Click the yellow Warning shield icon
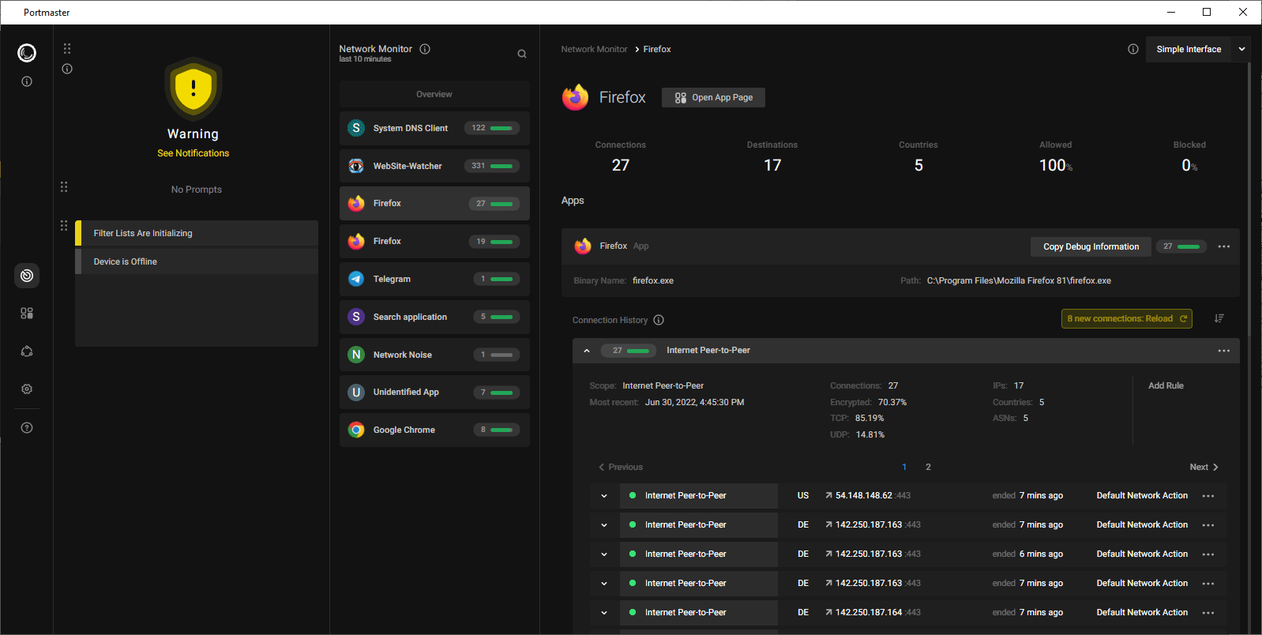Screen dimensions: 1262x635 pos(193,88)
